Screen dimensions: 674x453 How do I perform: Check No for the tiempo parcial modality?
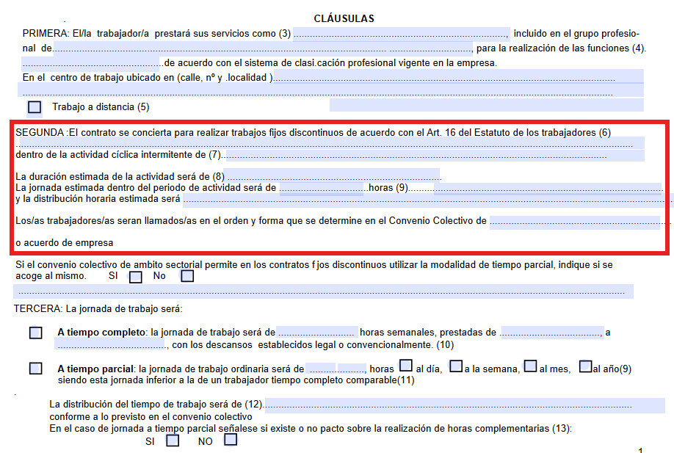tap(187, 276)
